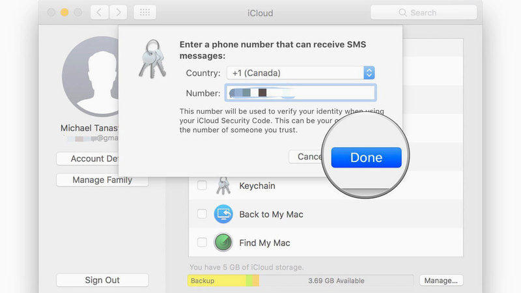521x293 pixels.
Task: Click the Back to My Mac icon
Action: click(x=223, y=214)
